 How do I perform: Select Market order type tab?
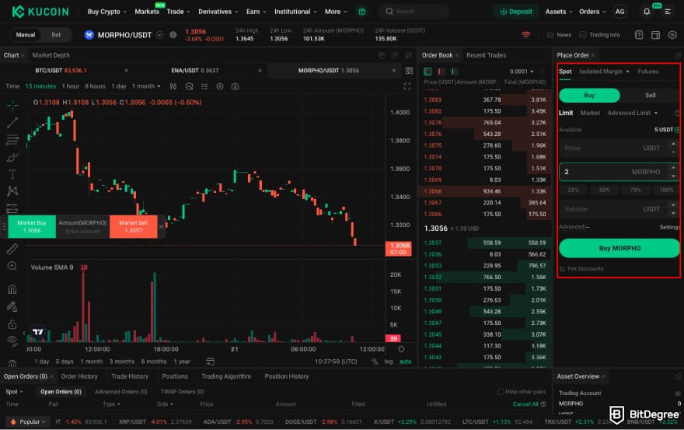click(590, 113)
